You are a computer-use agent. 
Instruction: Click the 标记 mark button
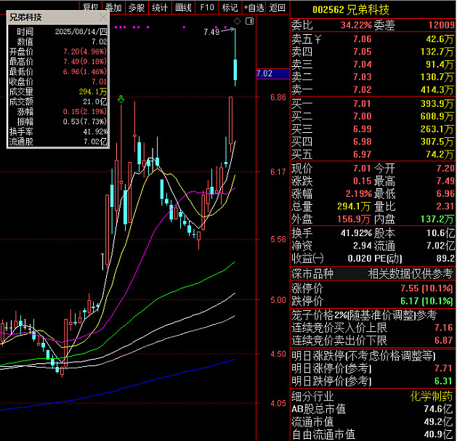[230, 7]
